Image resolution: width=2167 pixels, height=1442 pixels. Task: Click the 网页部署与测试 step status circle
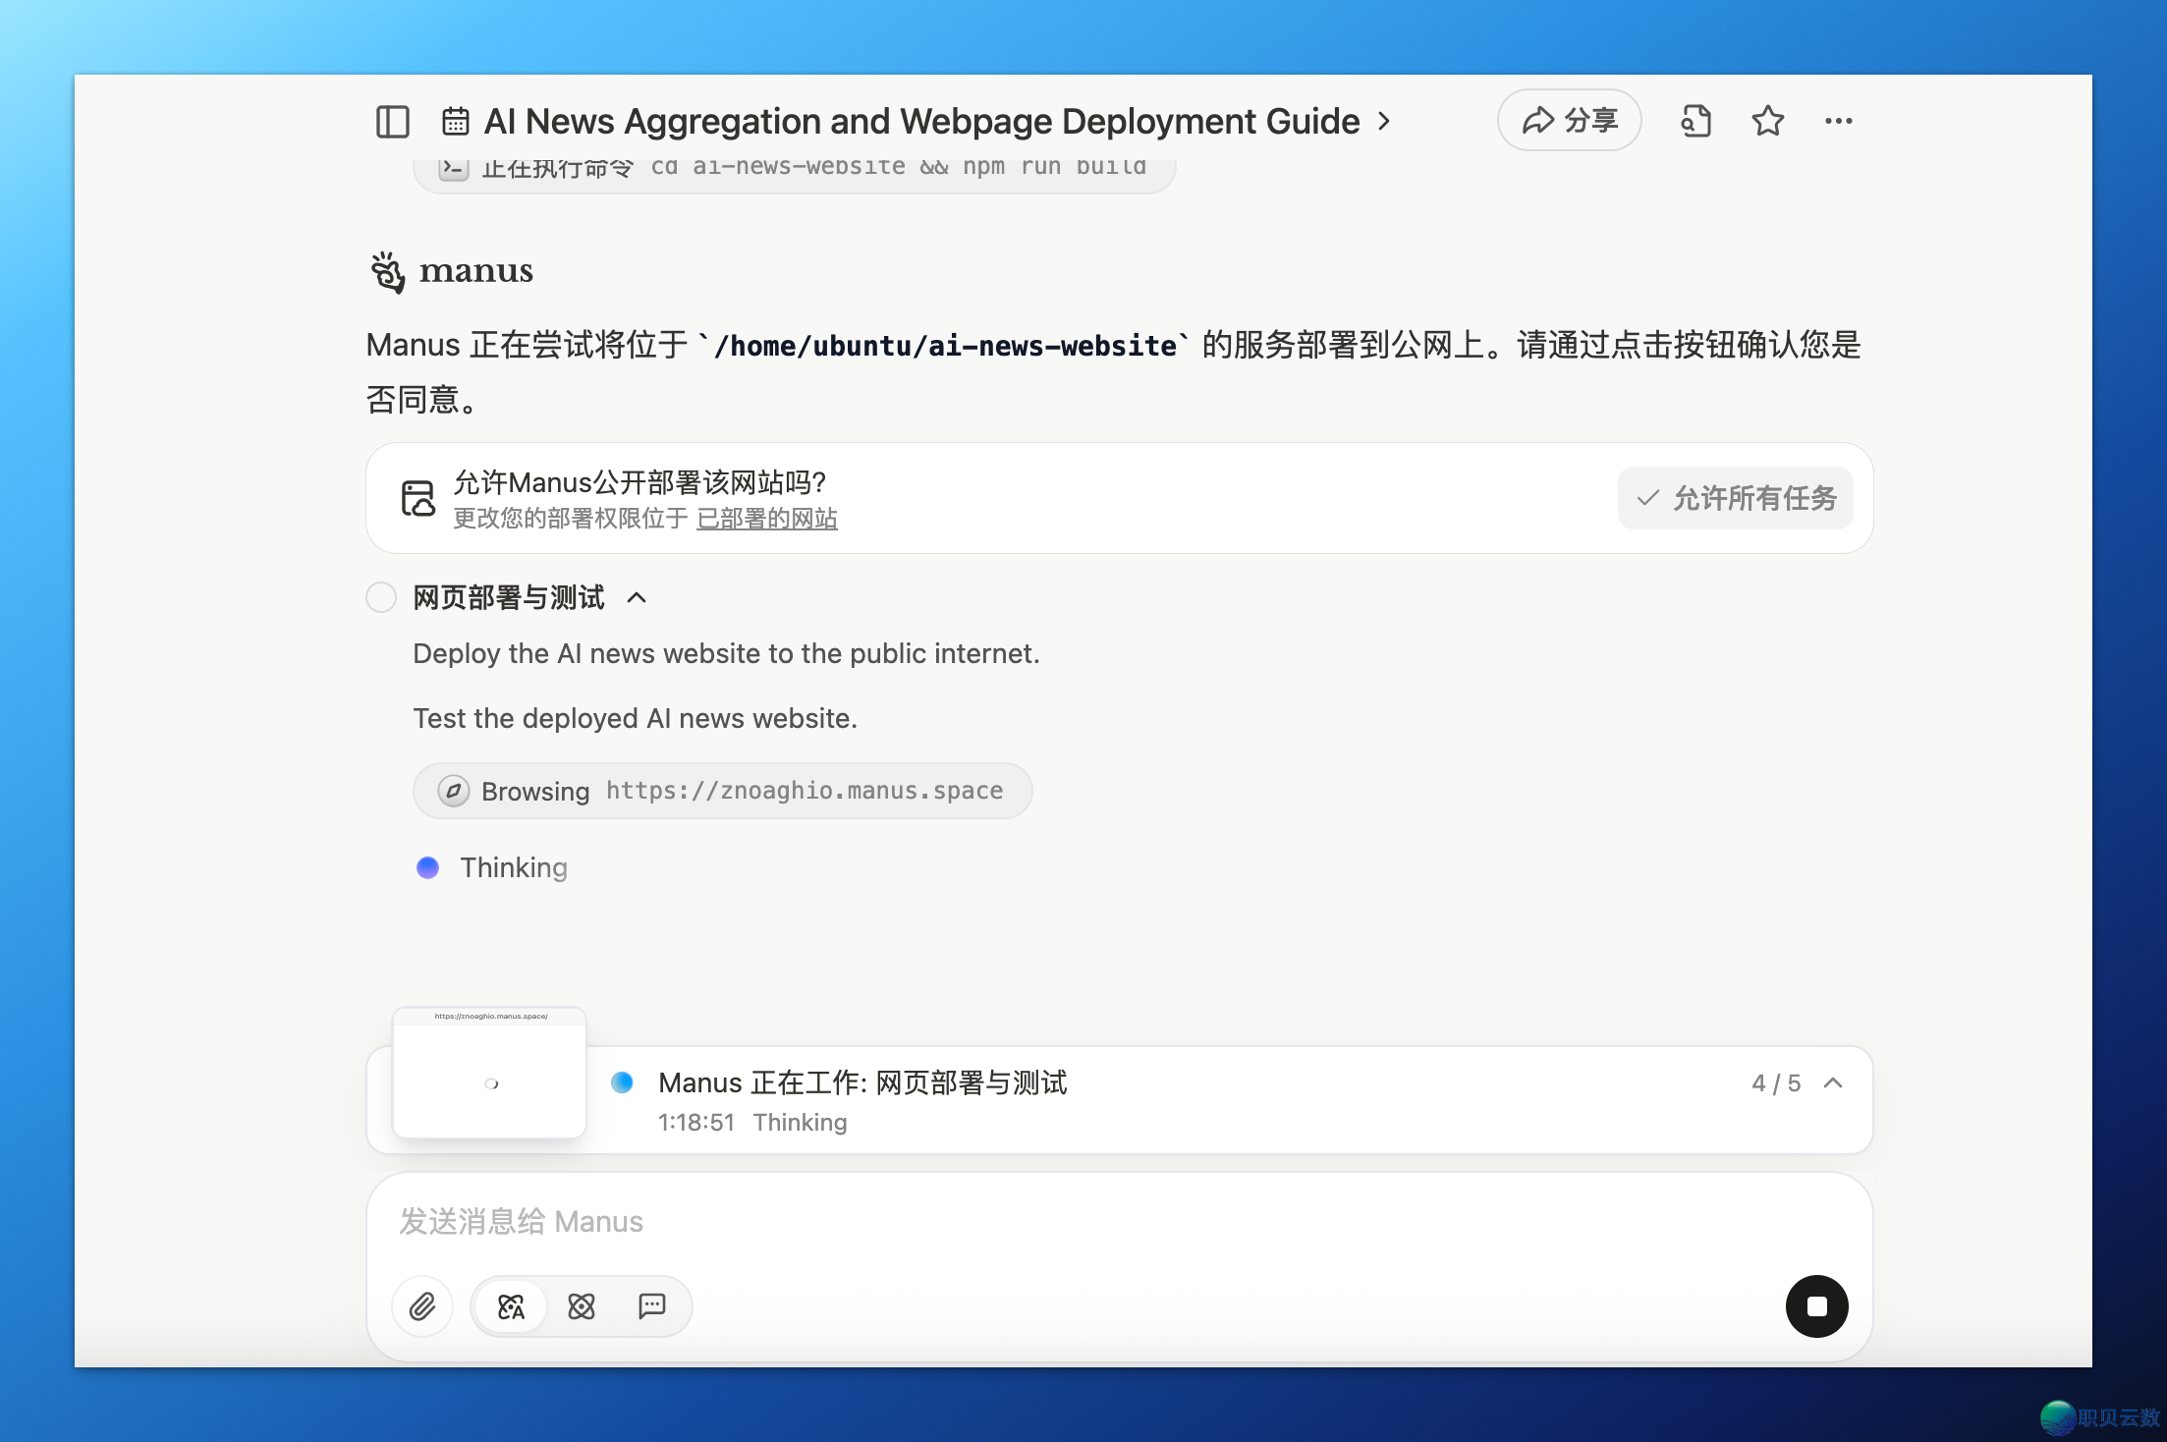point(381,597)
